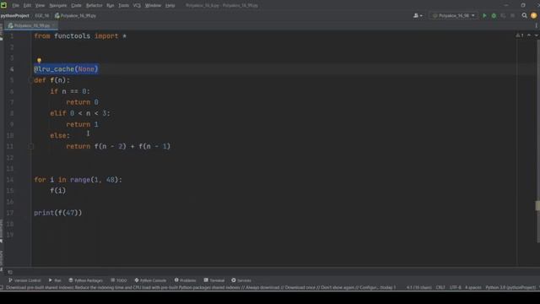The height and width of the screenshot is (304, 540).
Task: Click pythonProject breadcrumb
Action: pyautogui.click(x=15, y=16)
